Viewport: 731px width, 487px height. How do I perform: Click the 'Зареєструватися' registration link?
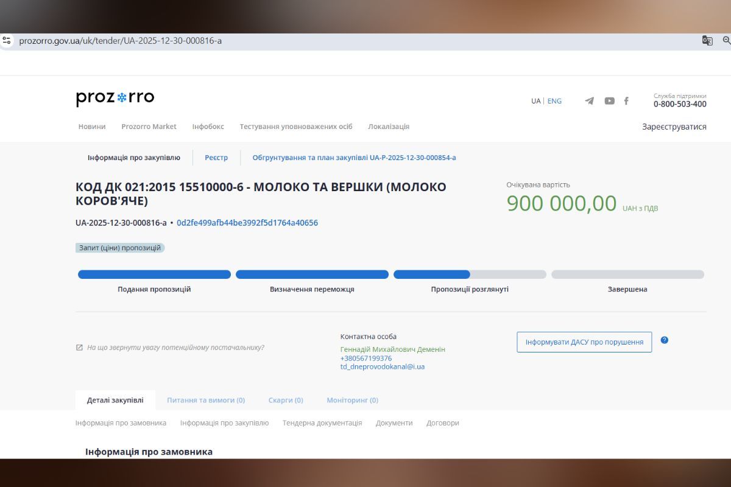click(x=673, y=126)
